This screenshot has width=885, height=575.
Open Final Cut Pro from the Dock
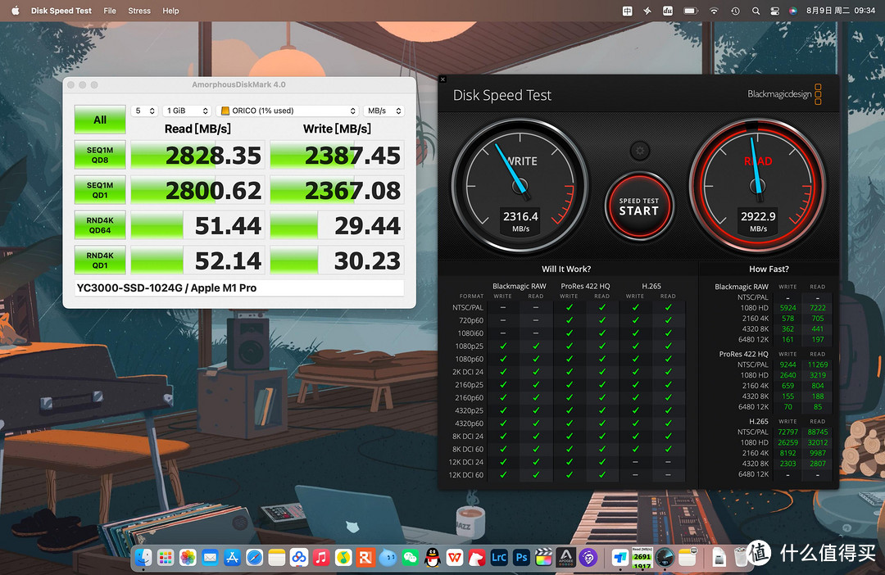tap(543, 558)
